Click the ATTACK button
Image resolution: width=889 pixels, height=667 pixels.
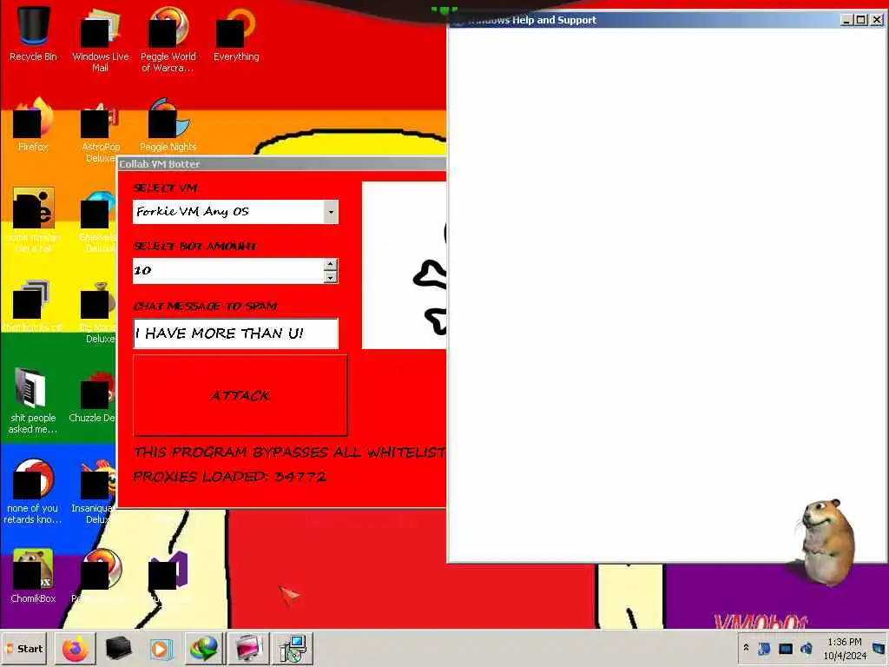point(240,395)
